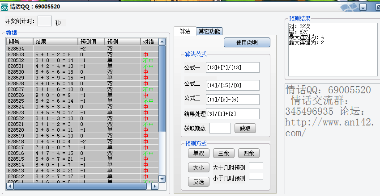The image size is (380, 196).
Task: Focus the 公式一 formula input field
Action: point(233,67)
